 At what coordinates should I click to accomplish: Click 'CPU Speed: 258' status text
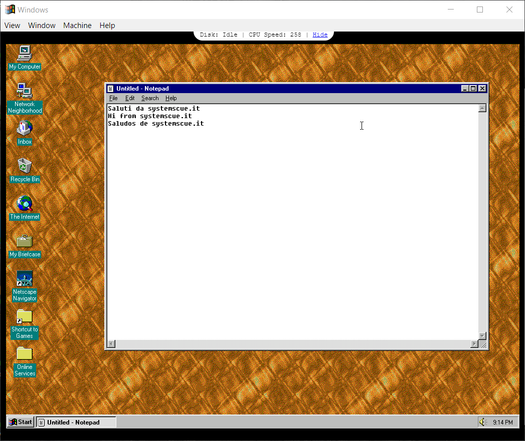coord(275,35)
